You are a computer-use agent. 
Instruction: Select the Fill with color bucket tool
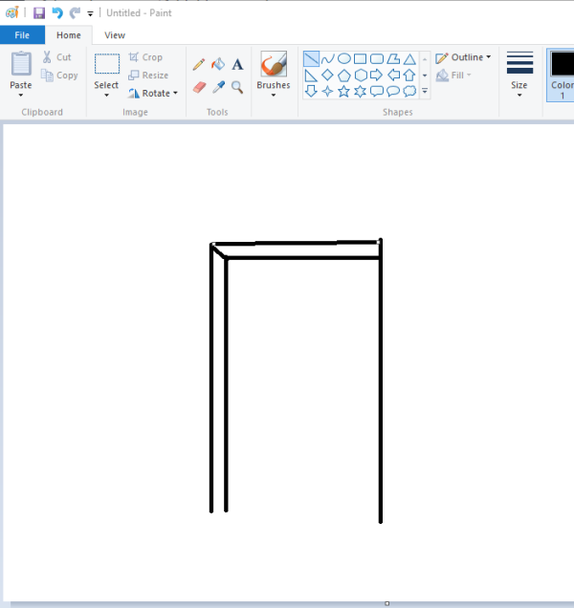pos(218,64)
